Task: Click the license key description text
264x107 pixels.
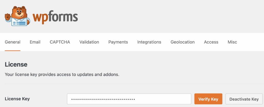Action: (62, 75)
